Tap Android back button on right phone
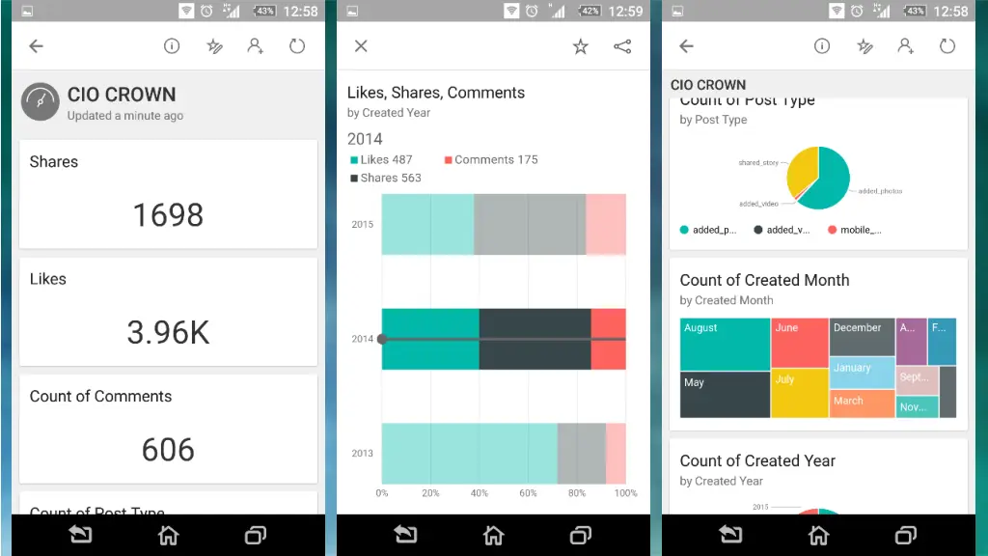Viewport: 988px width, 556px height. 731,535
